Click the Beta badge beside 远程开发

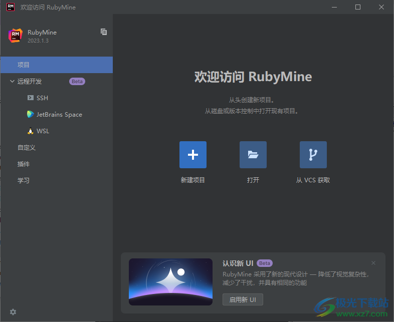[77, 81]
